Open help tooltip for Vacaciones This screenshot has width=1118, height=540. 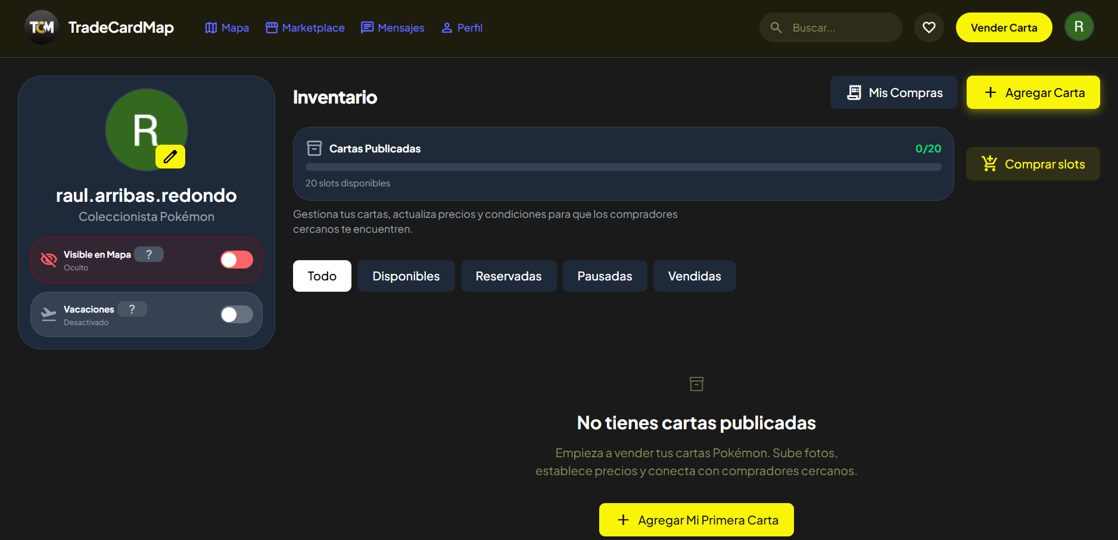click(132, 309)
